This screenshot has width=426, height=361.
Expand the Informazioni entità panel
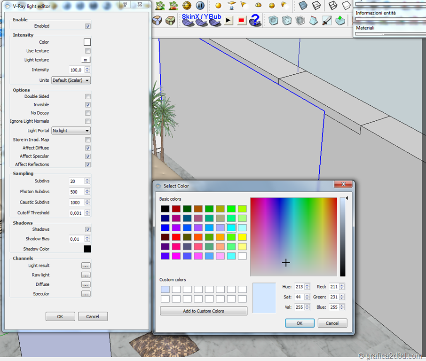pyautogui.click(x=376, y=13)
